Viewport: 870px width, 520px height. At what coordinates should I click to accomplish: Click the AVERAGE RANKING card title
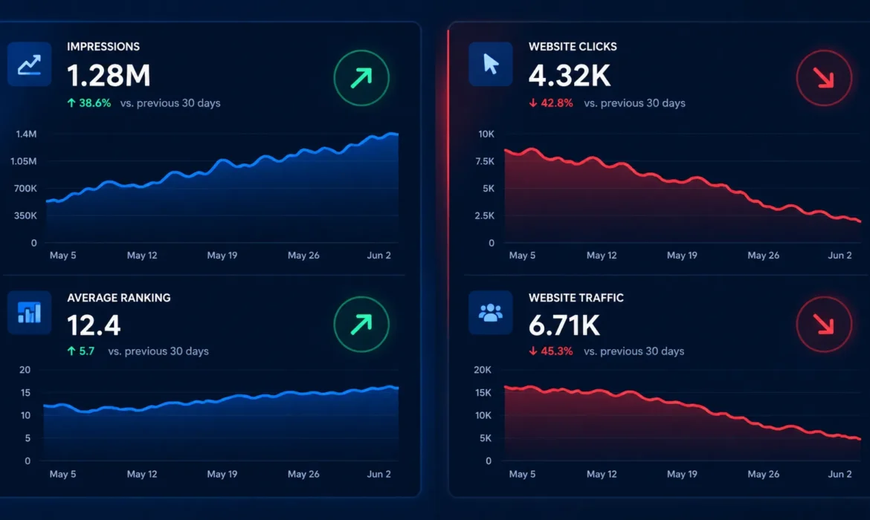119,298
